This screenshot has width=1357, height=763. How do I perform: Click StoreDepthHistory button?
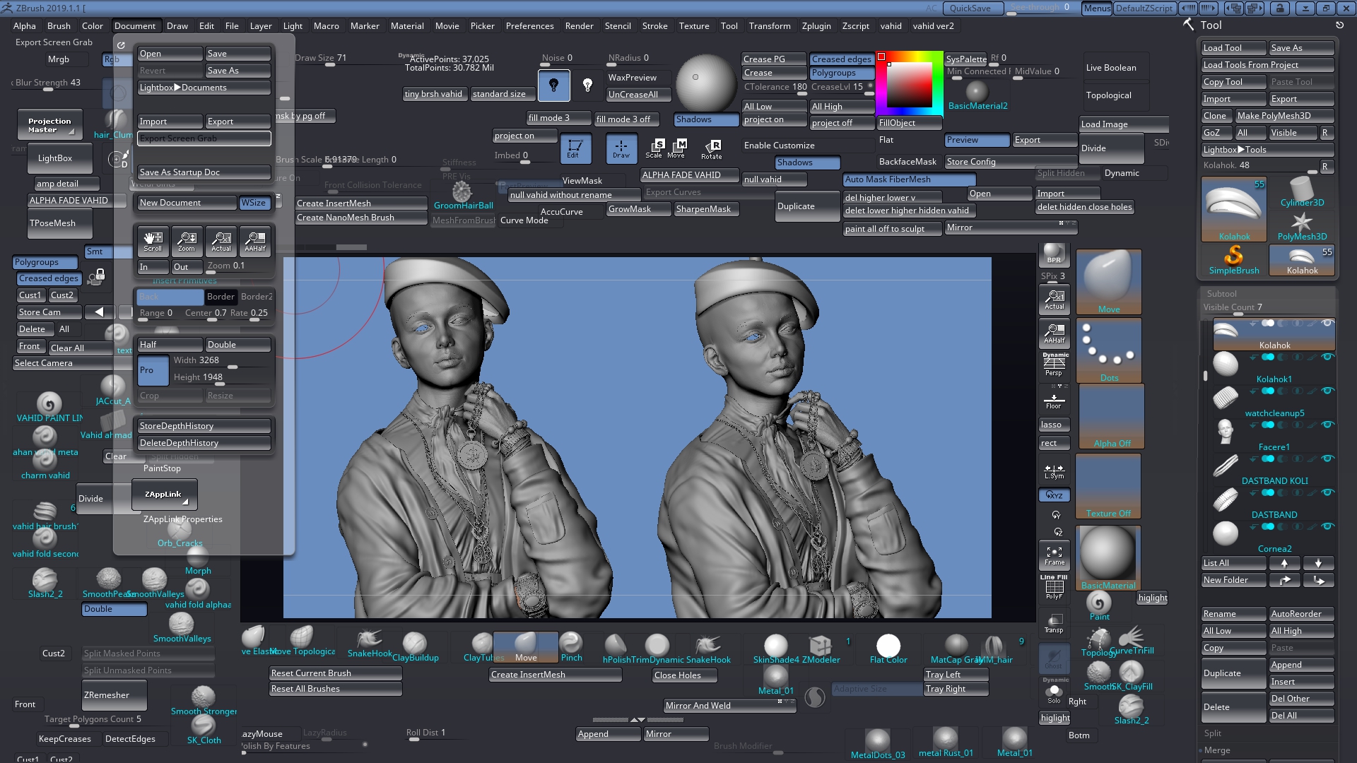click(x=204, y=426)
